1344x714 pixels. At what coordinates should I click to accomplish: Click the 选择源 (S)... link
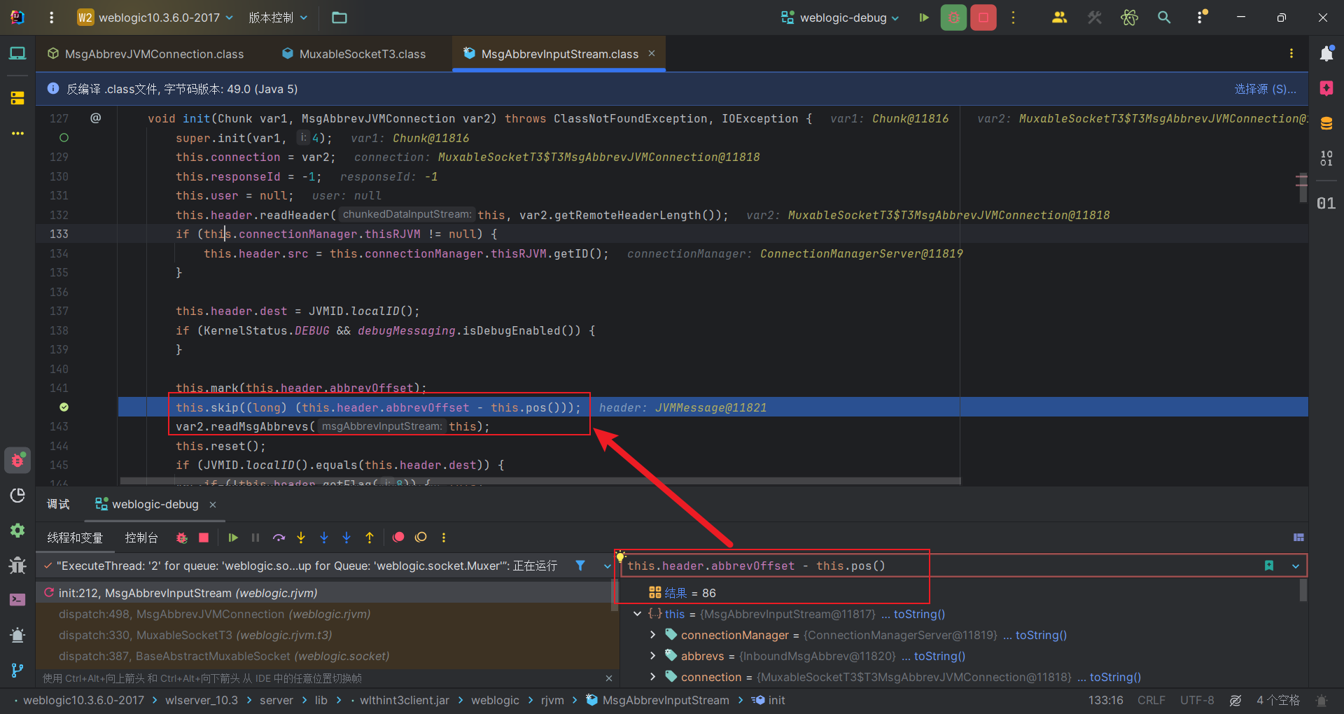coord(1265,89)
